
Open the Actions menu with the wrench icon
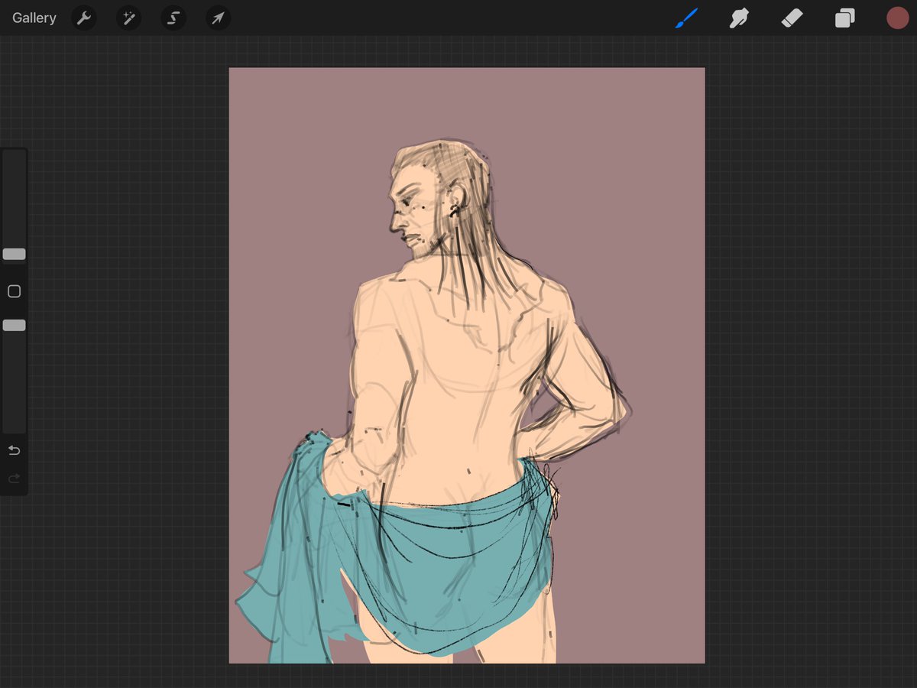tap(84, 18)
